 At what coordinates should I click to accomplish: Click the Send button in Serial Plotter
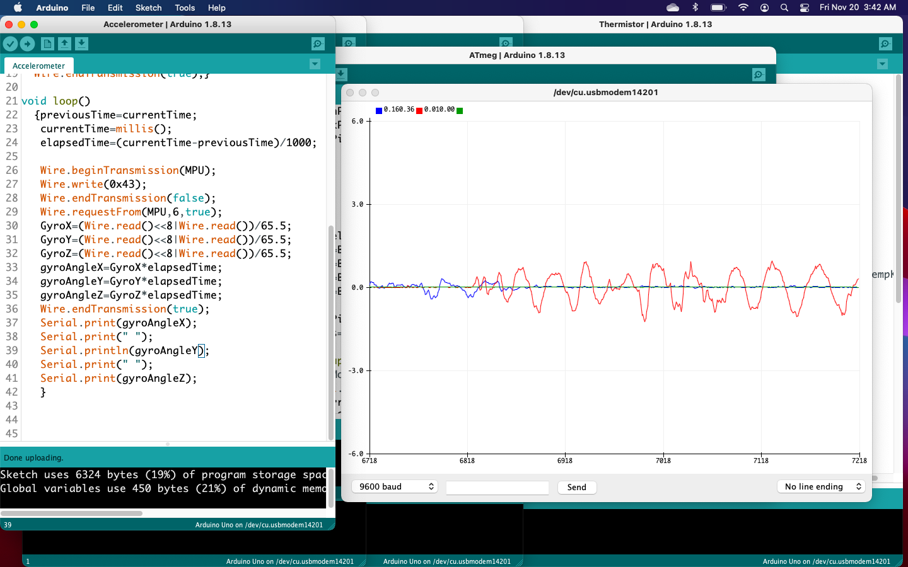click(x=576, y=487)
